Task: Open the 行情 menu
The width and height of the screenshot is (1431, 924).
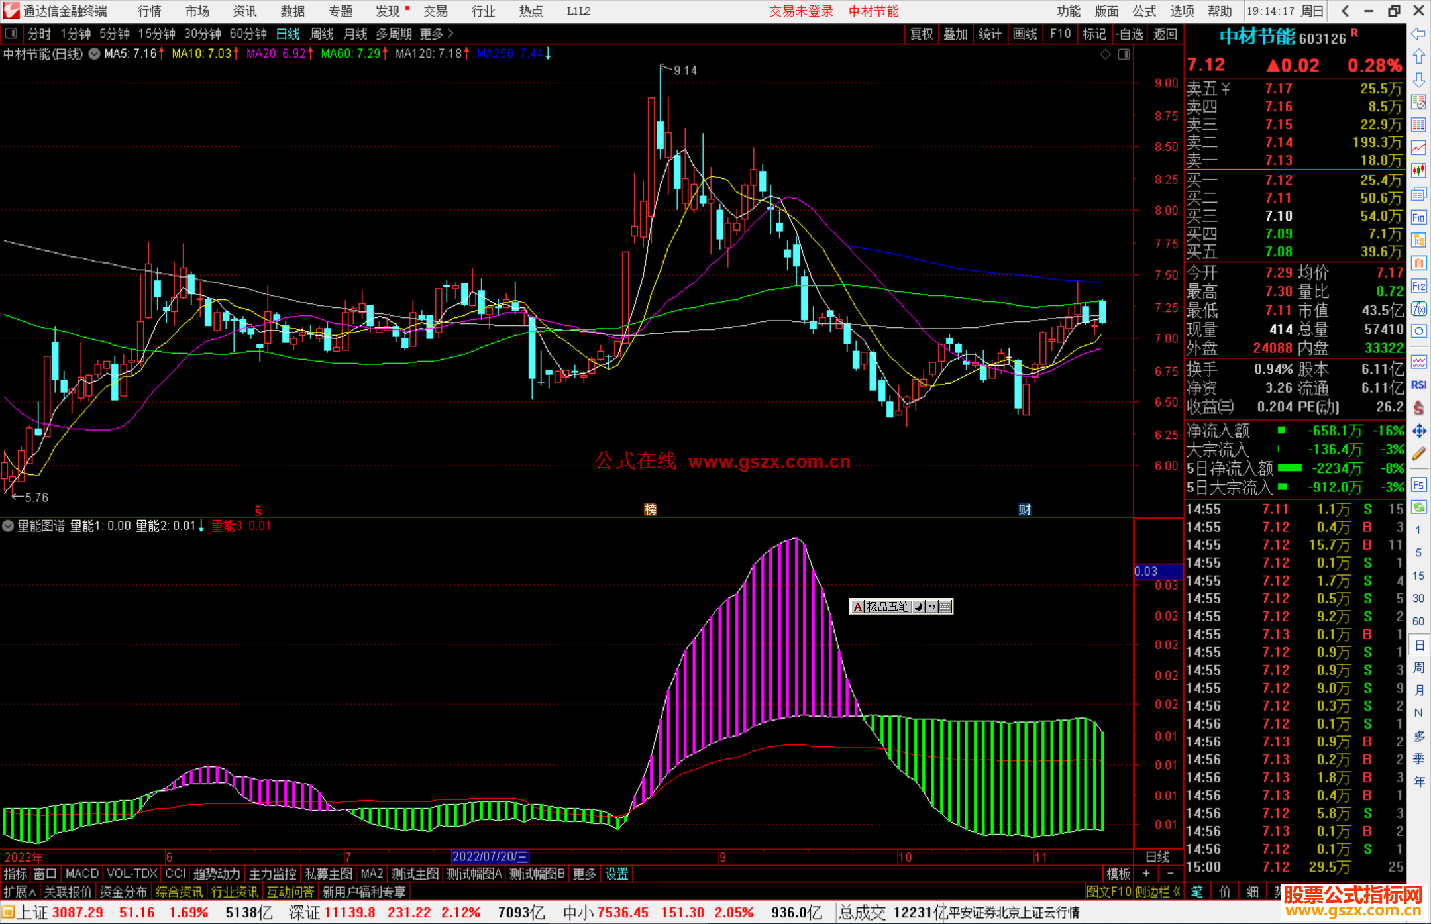Action: [x=149, y=11]
